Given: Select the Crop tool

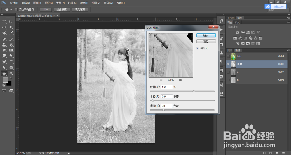Looking at the screenshot, I should click(x=4, y=33).
